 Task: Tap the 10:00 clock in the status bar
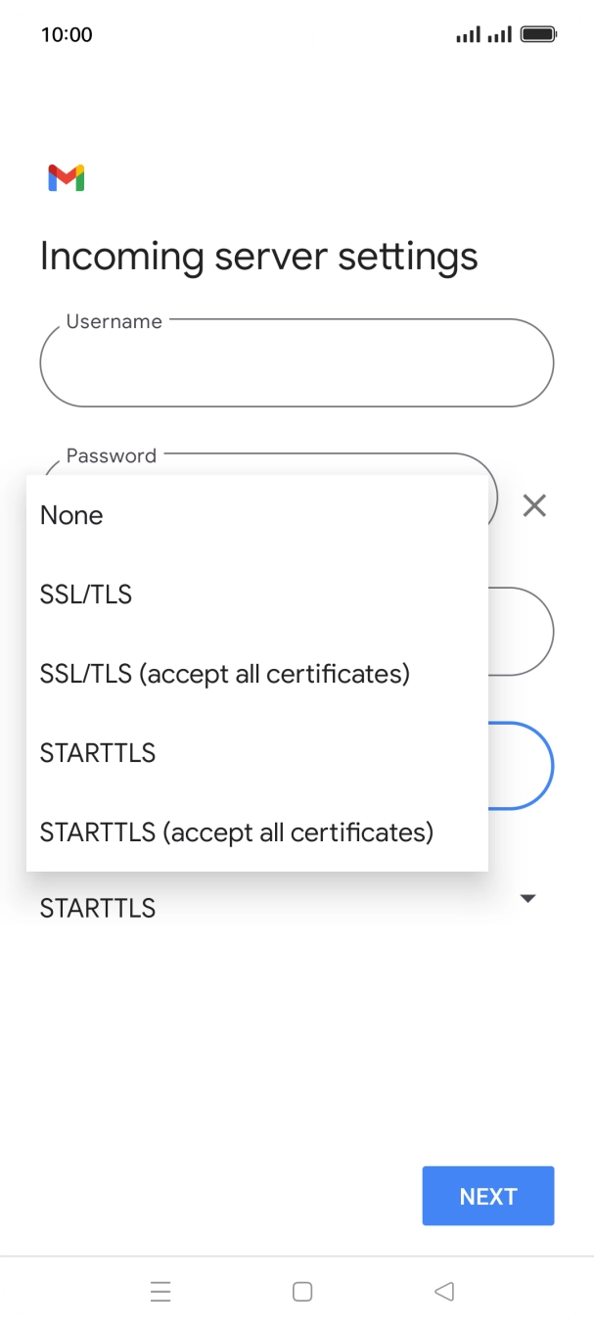point(67,35)
